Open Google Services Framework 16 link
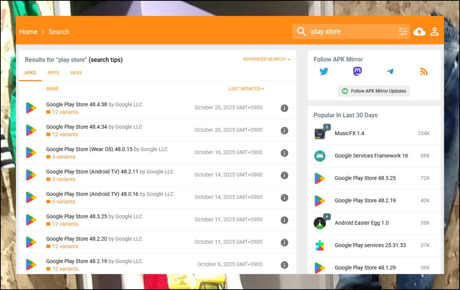The width and height of the screenshot is (460, 290). (371, 156)
